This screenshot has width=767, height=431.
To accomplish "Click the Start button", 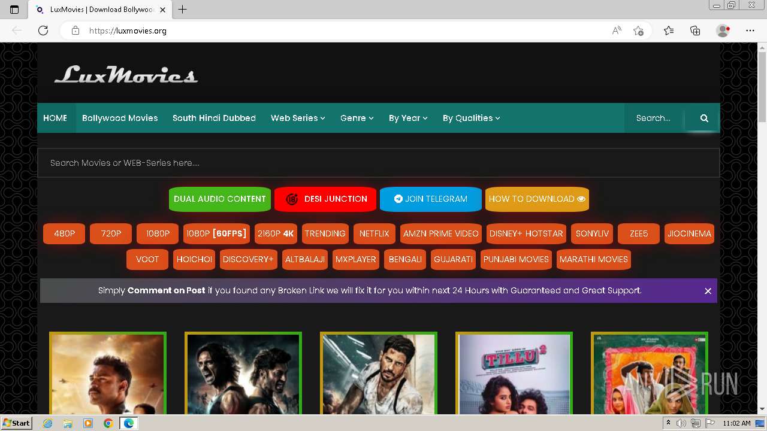I will click(17, 423).
